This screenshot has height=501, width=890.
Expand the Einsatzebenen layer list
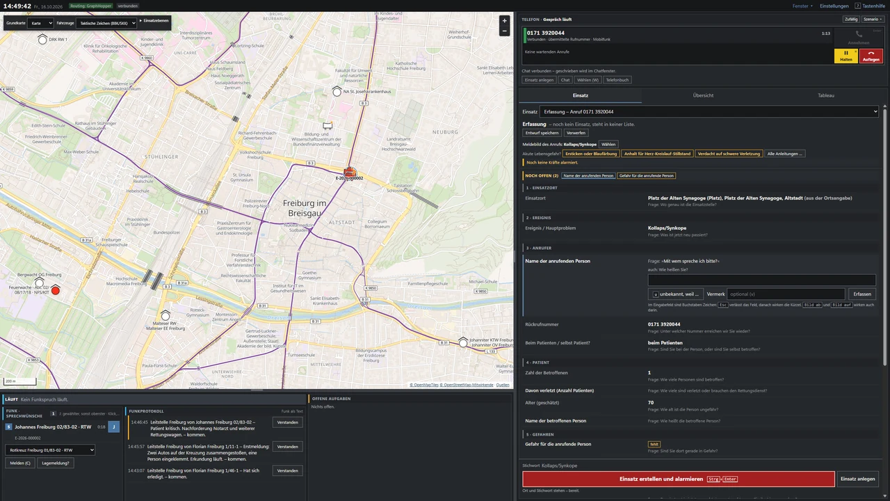coord(154,21)
